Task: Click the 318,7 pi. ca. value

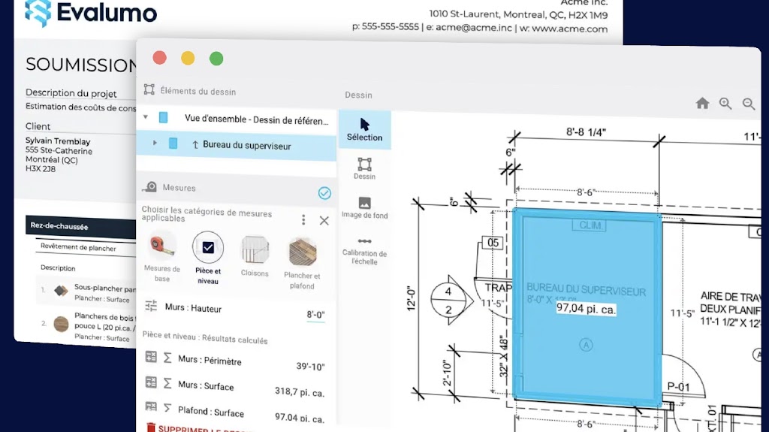Action: click(299, 392)
